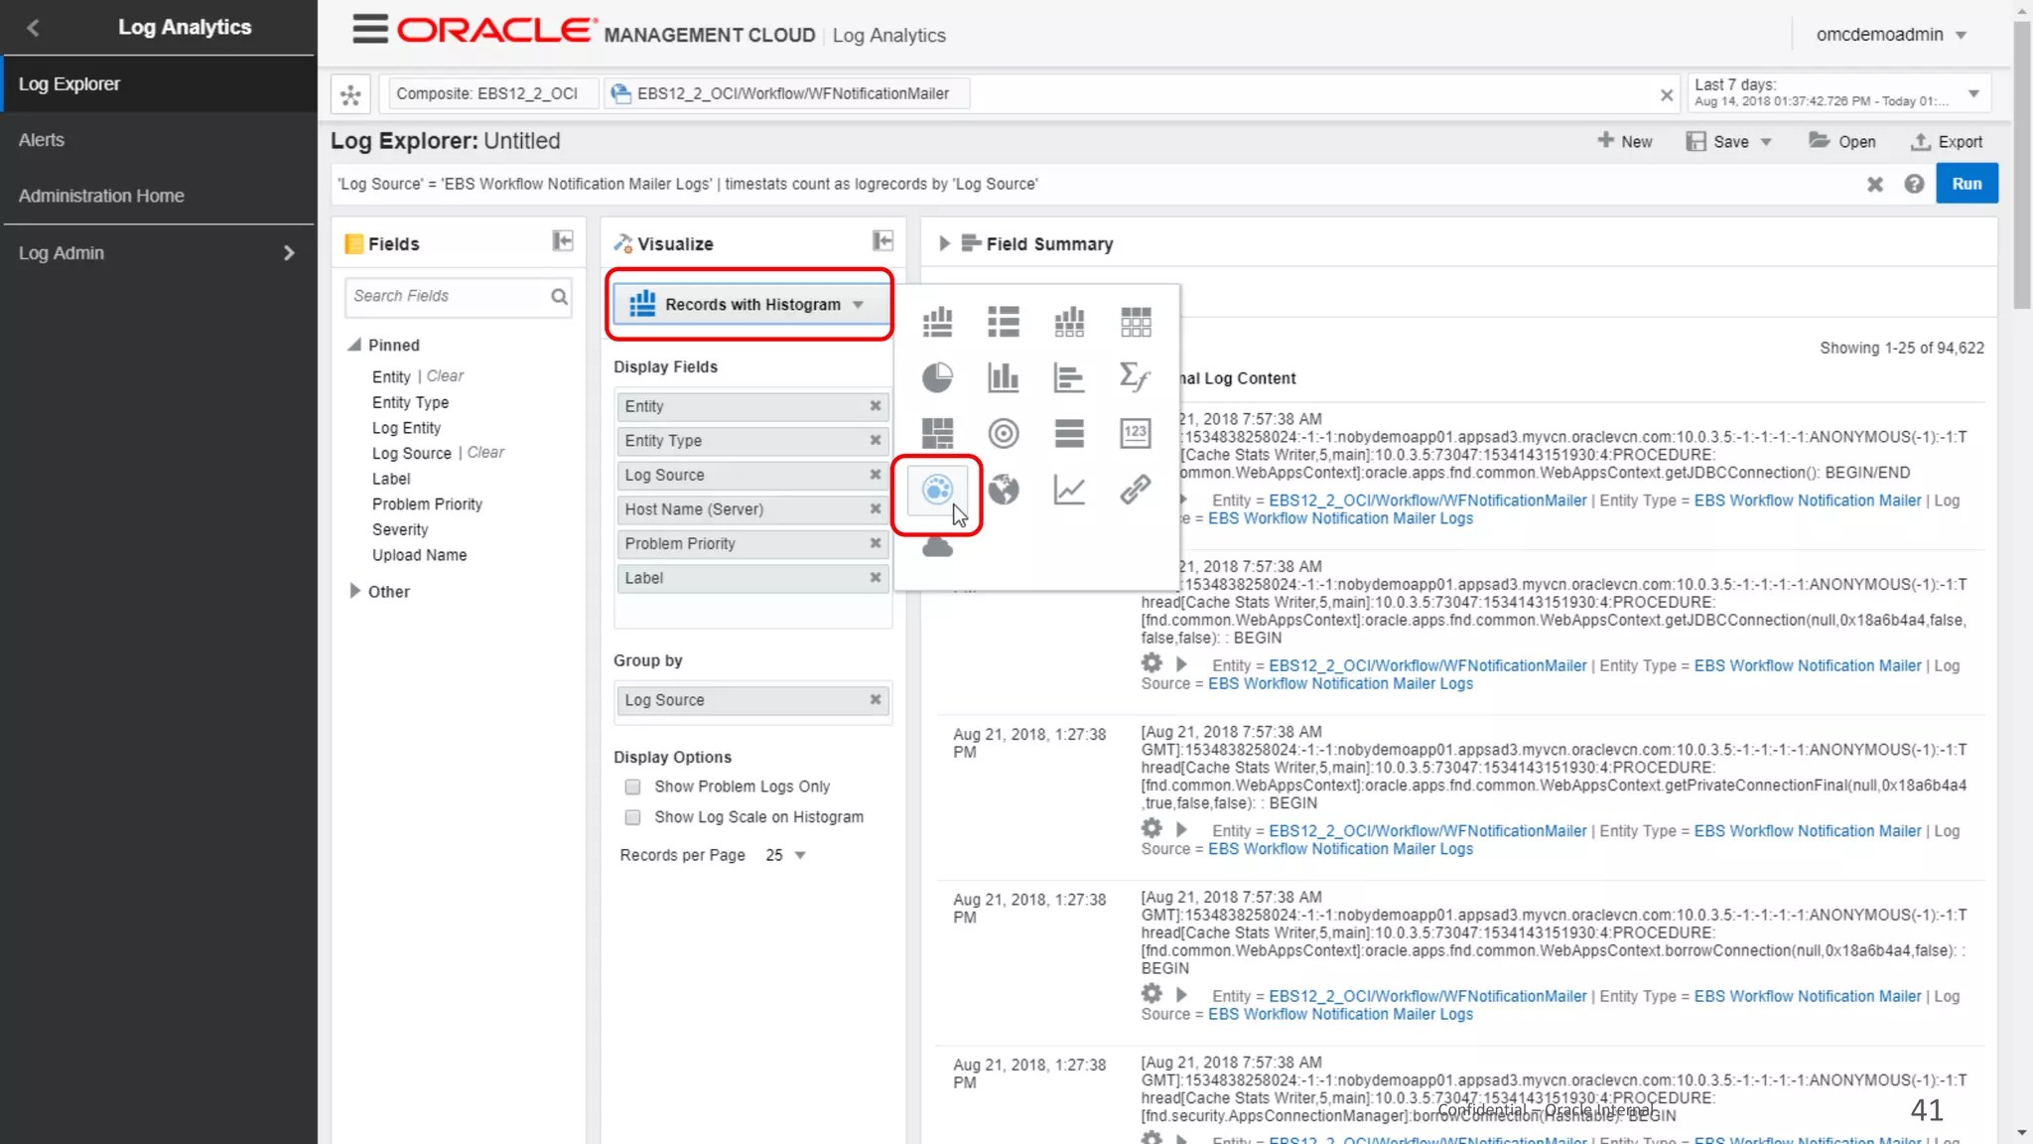Screen dimensions: 2033x1144
Task: Click the Open button
Action: click(x=1842, y=142)
